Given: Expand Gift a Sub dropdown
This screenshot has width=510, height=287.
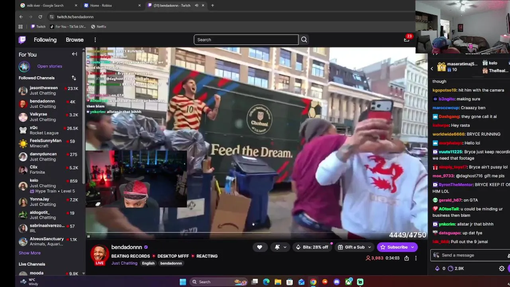Looking at the screenshot, I should [x=369, y=247].
